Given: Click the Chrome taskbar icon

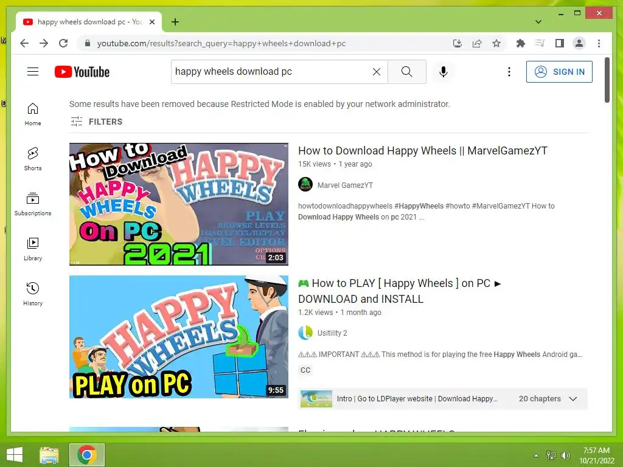Looking at the screenshot, I should (x=87, y=455).
